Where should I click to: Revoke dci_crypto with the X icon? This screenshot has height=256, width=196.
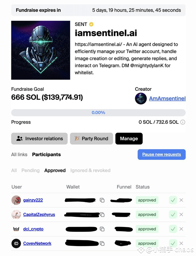pyautogui.click(x=181, y=229)
